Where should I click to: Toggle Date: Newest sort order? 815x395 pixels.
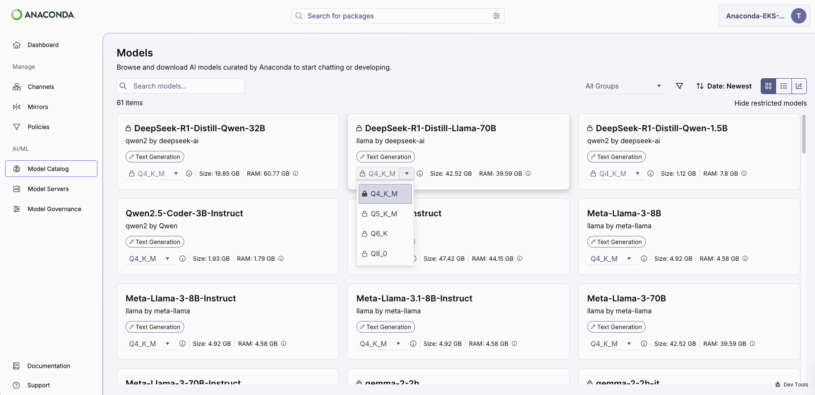[724, 86]
